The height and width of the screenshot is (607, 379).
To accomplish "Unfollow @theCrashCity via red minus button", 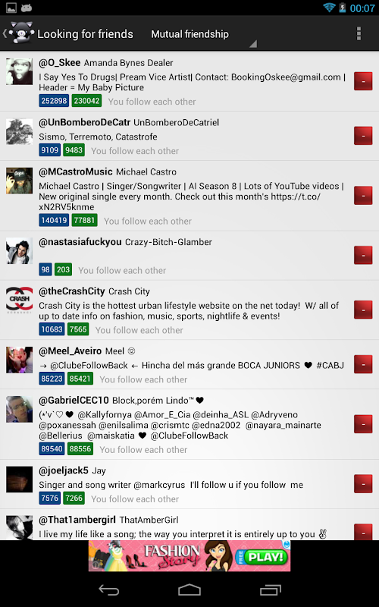I will (363, 310).
